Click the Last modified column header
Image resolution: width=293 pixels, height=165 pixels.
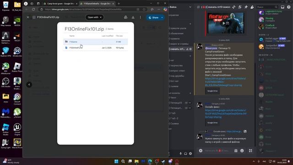[108, 36]
